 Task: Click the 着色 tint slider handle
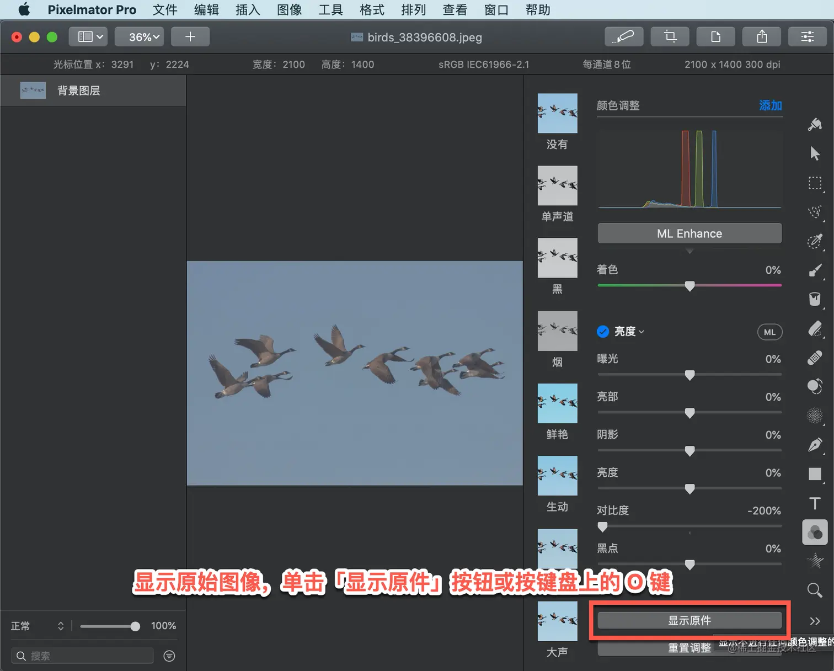tap(689, 286)
